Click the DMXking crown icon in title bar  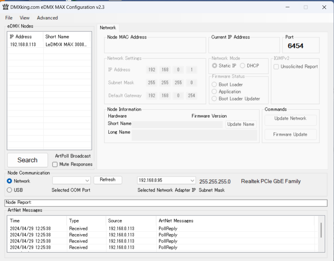click(x=6, y=7)
